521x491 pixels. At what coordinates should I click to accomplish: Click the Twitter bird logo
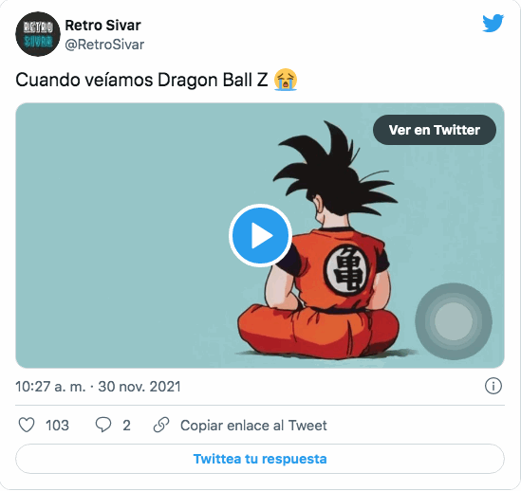coord(493,23)
